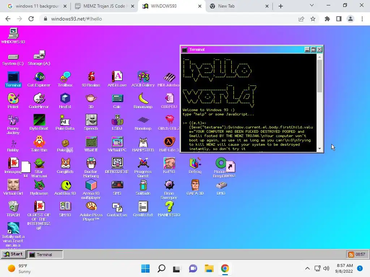
Task: Open the Cat Explorer desktop icon
Action: [x=39, y=79]
